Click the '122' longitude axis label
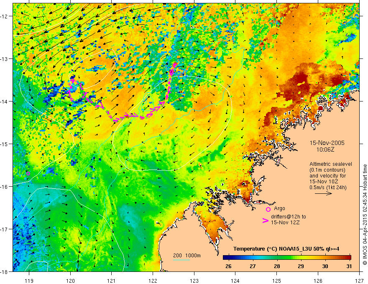The width and height of the screenshot is (368, 284). click(153, 281)
